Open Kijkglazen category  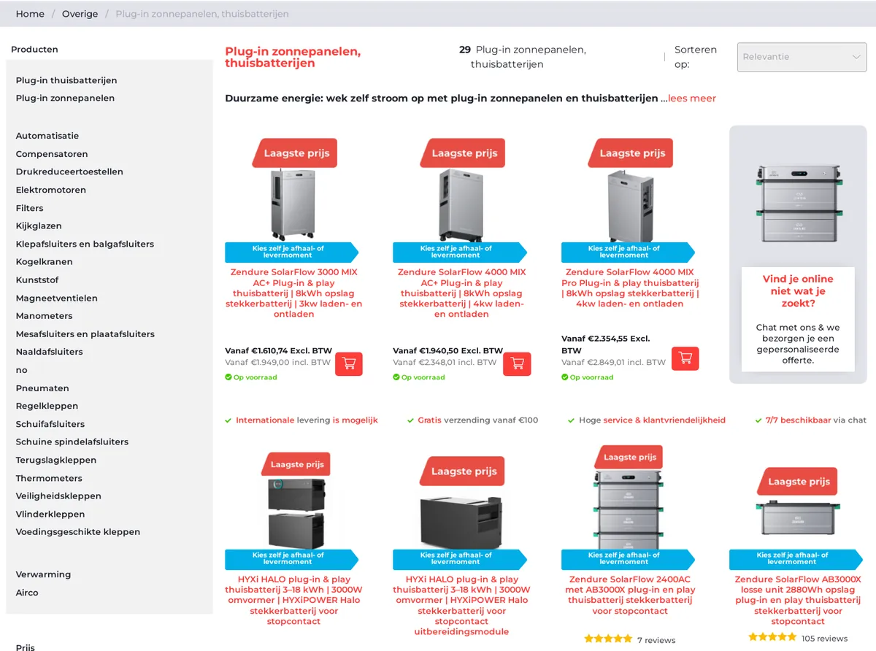[39, 226]
